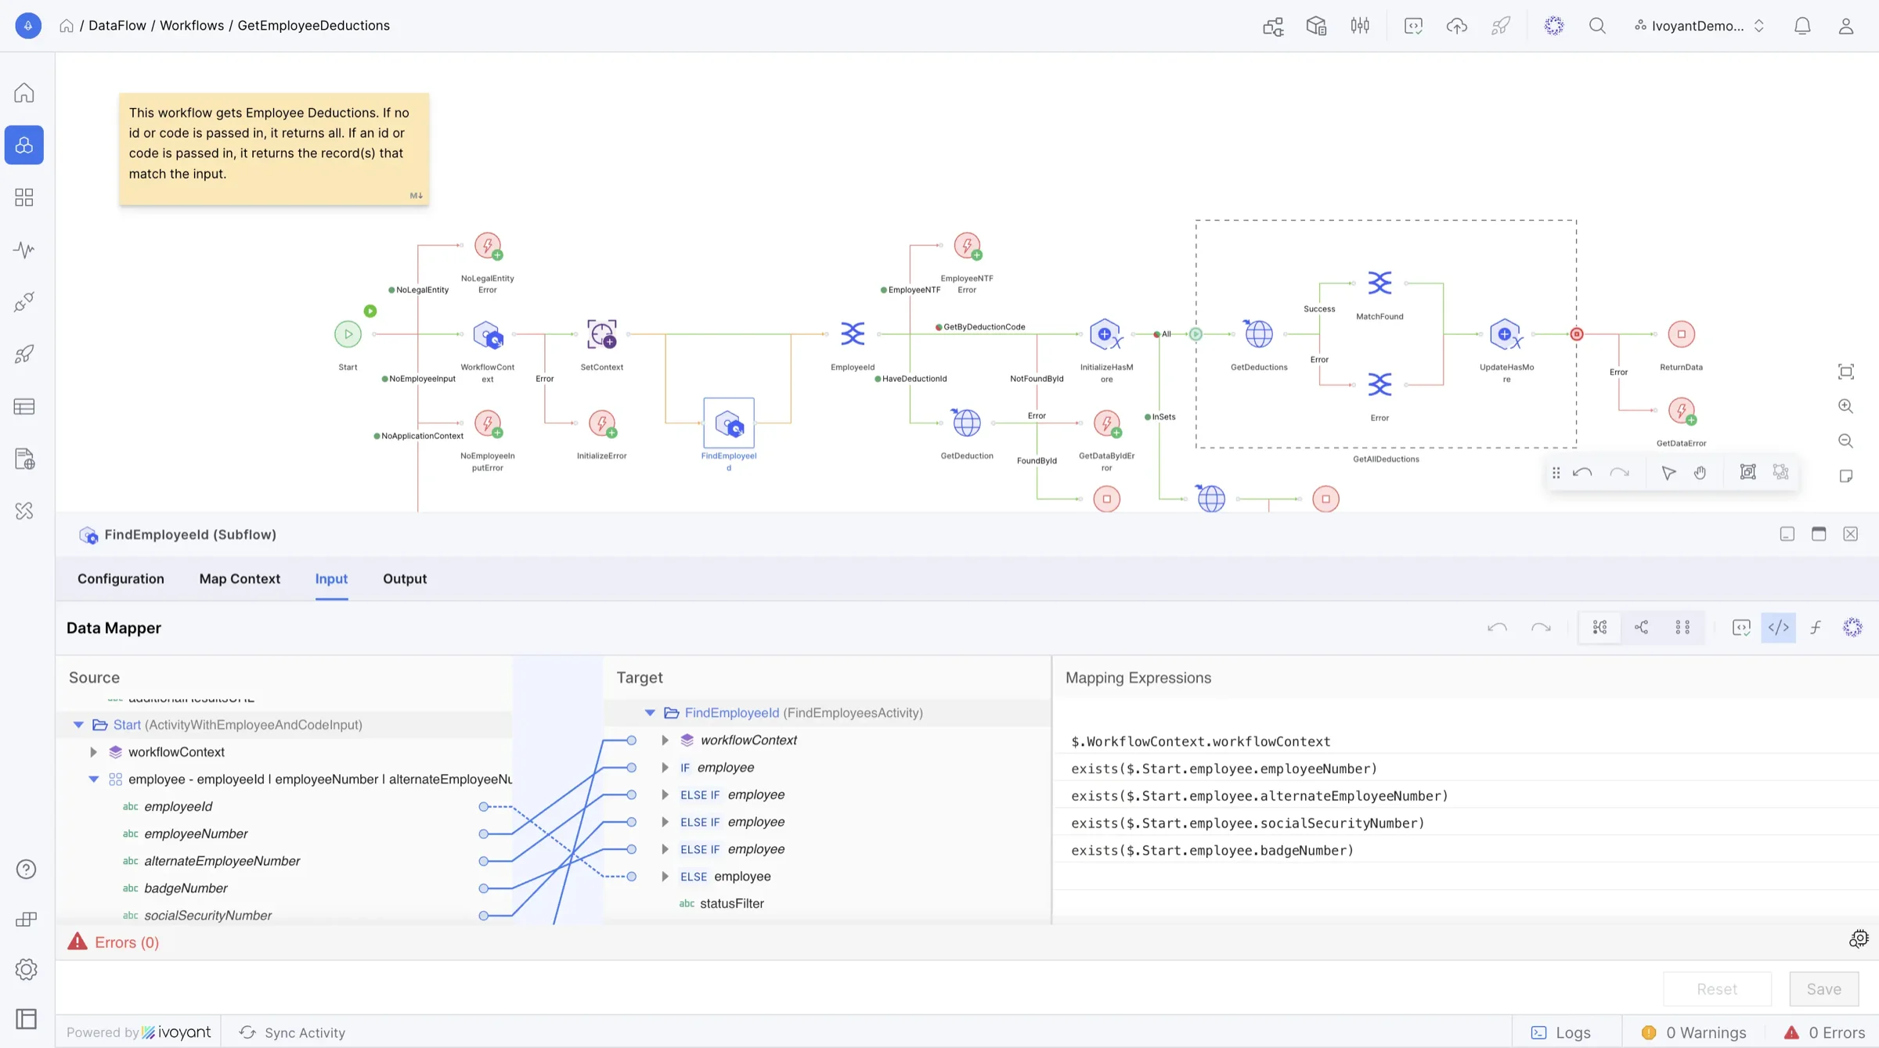Open the function editor icon in Data Mapper
Screen dimensions: 1879x1048
tap(1816, 628)
